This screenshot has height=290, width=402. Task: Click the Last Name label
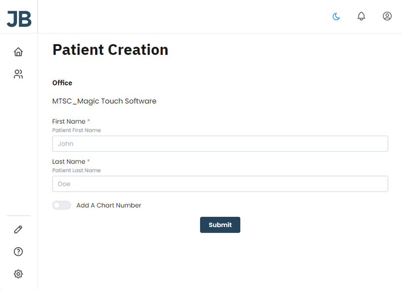point(68,161)
